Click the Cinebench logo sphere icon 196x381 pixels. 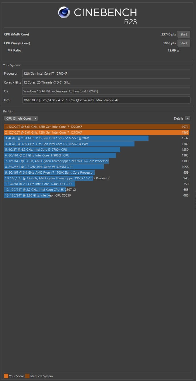pos(64,13)
